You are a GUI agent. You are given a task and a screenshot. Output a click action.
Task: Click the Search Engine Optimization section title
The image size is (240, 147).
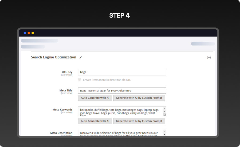pos(53,57)
